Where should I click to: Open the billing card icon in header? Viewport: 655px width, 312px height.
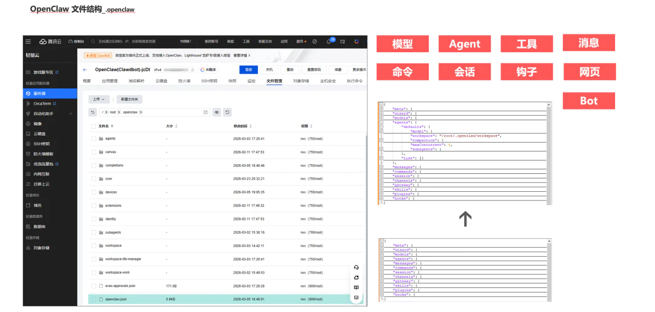pos(343,41)
